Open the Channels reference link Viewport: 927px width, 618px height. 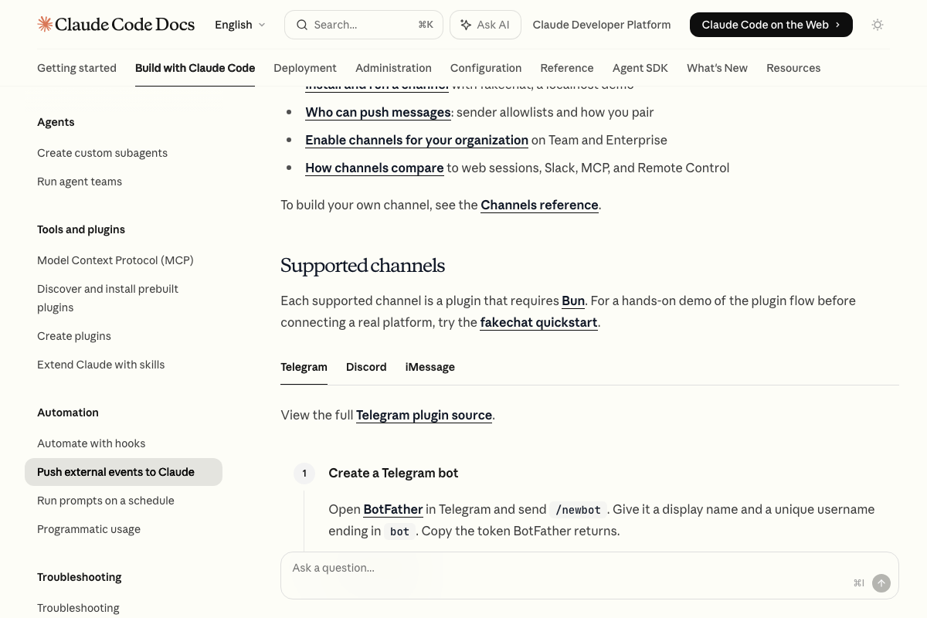pos(539,205)
